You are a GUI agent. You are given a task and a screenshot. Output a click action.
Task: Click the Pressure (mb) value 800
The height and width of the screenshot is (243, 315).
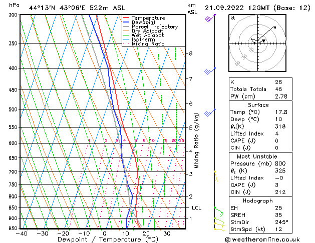pyautogui.click(x=280, y=163)
